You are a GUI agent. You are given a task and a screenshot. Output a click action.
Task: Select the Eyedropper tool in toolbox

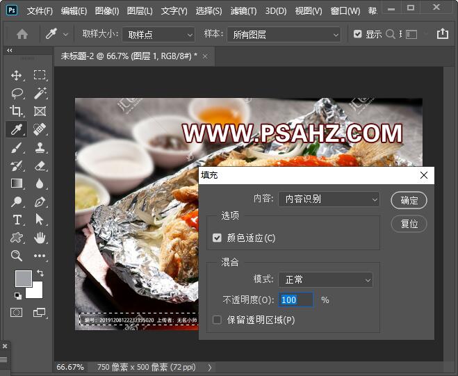[17, 129]
